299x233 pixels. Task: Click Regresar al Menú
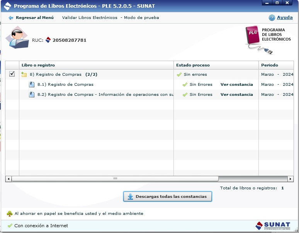tap(35, 18)
